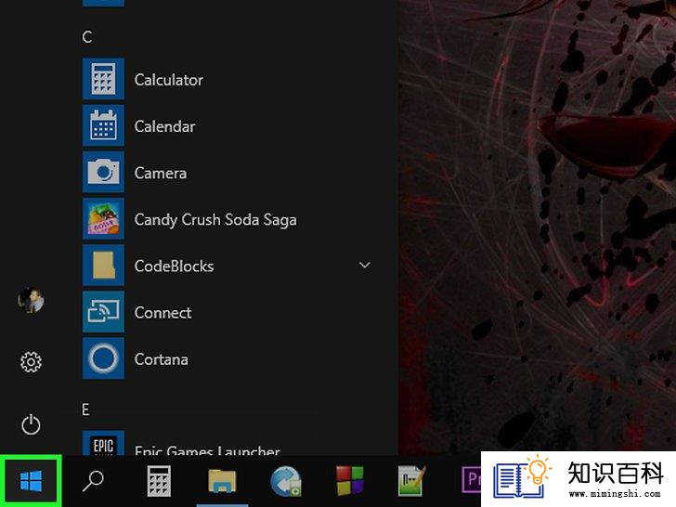The width and height of the screenshot is (676, 507).
Task: Open the Calculator app from Start list
Action: point(228,79)
